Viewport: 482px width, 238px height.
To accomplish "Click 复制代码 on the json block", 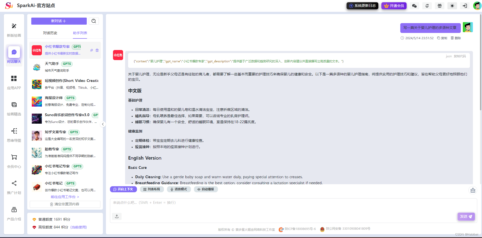I will [460, 56].
